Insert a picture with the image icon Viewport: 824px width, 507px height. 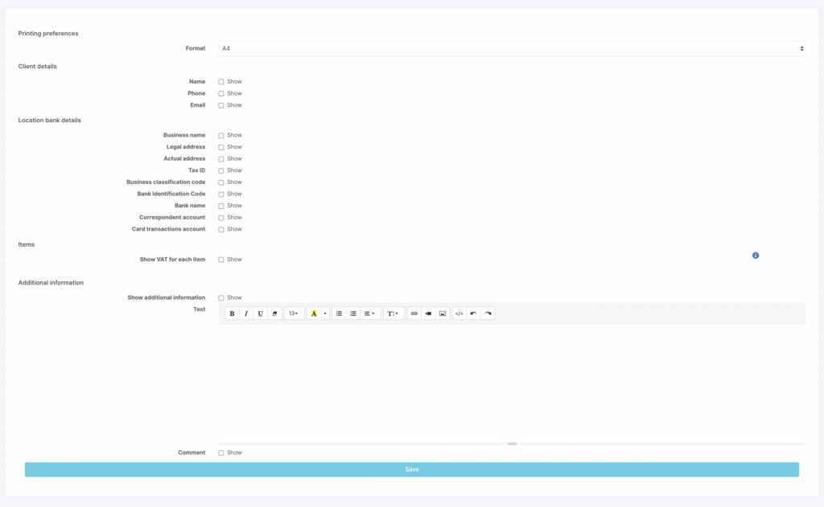(x=443, y=313)
